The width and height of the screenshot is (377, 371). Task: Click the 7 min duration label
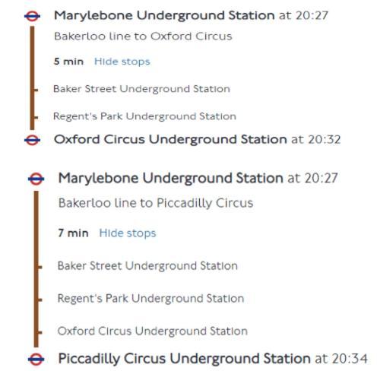73,233
